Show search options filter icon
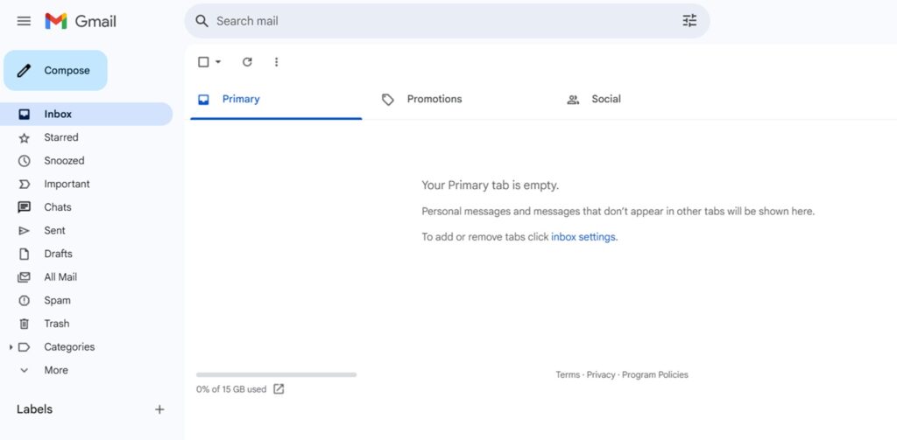The height and width of the screenshot is (440, 897). pos(689,21)
